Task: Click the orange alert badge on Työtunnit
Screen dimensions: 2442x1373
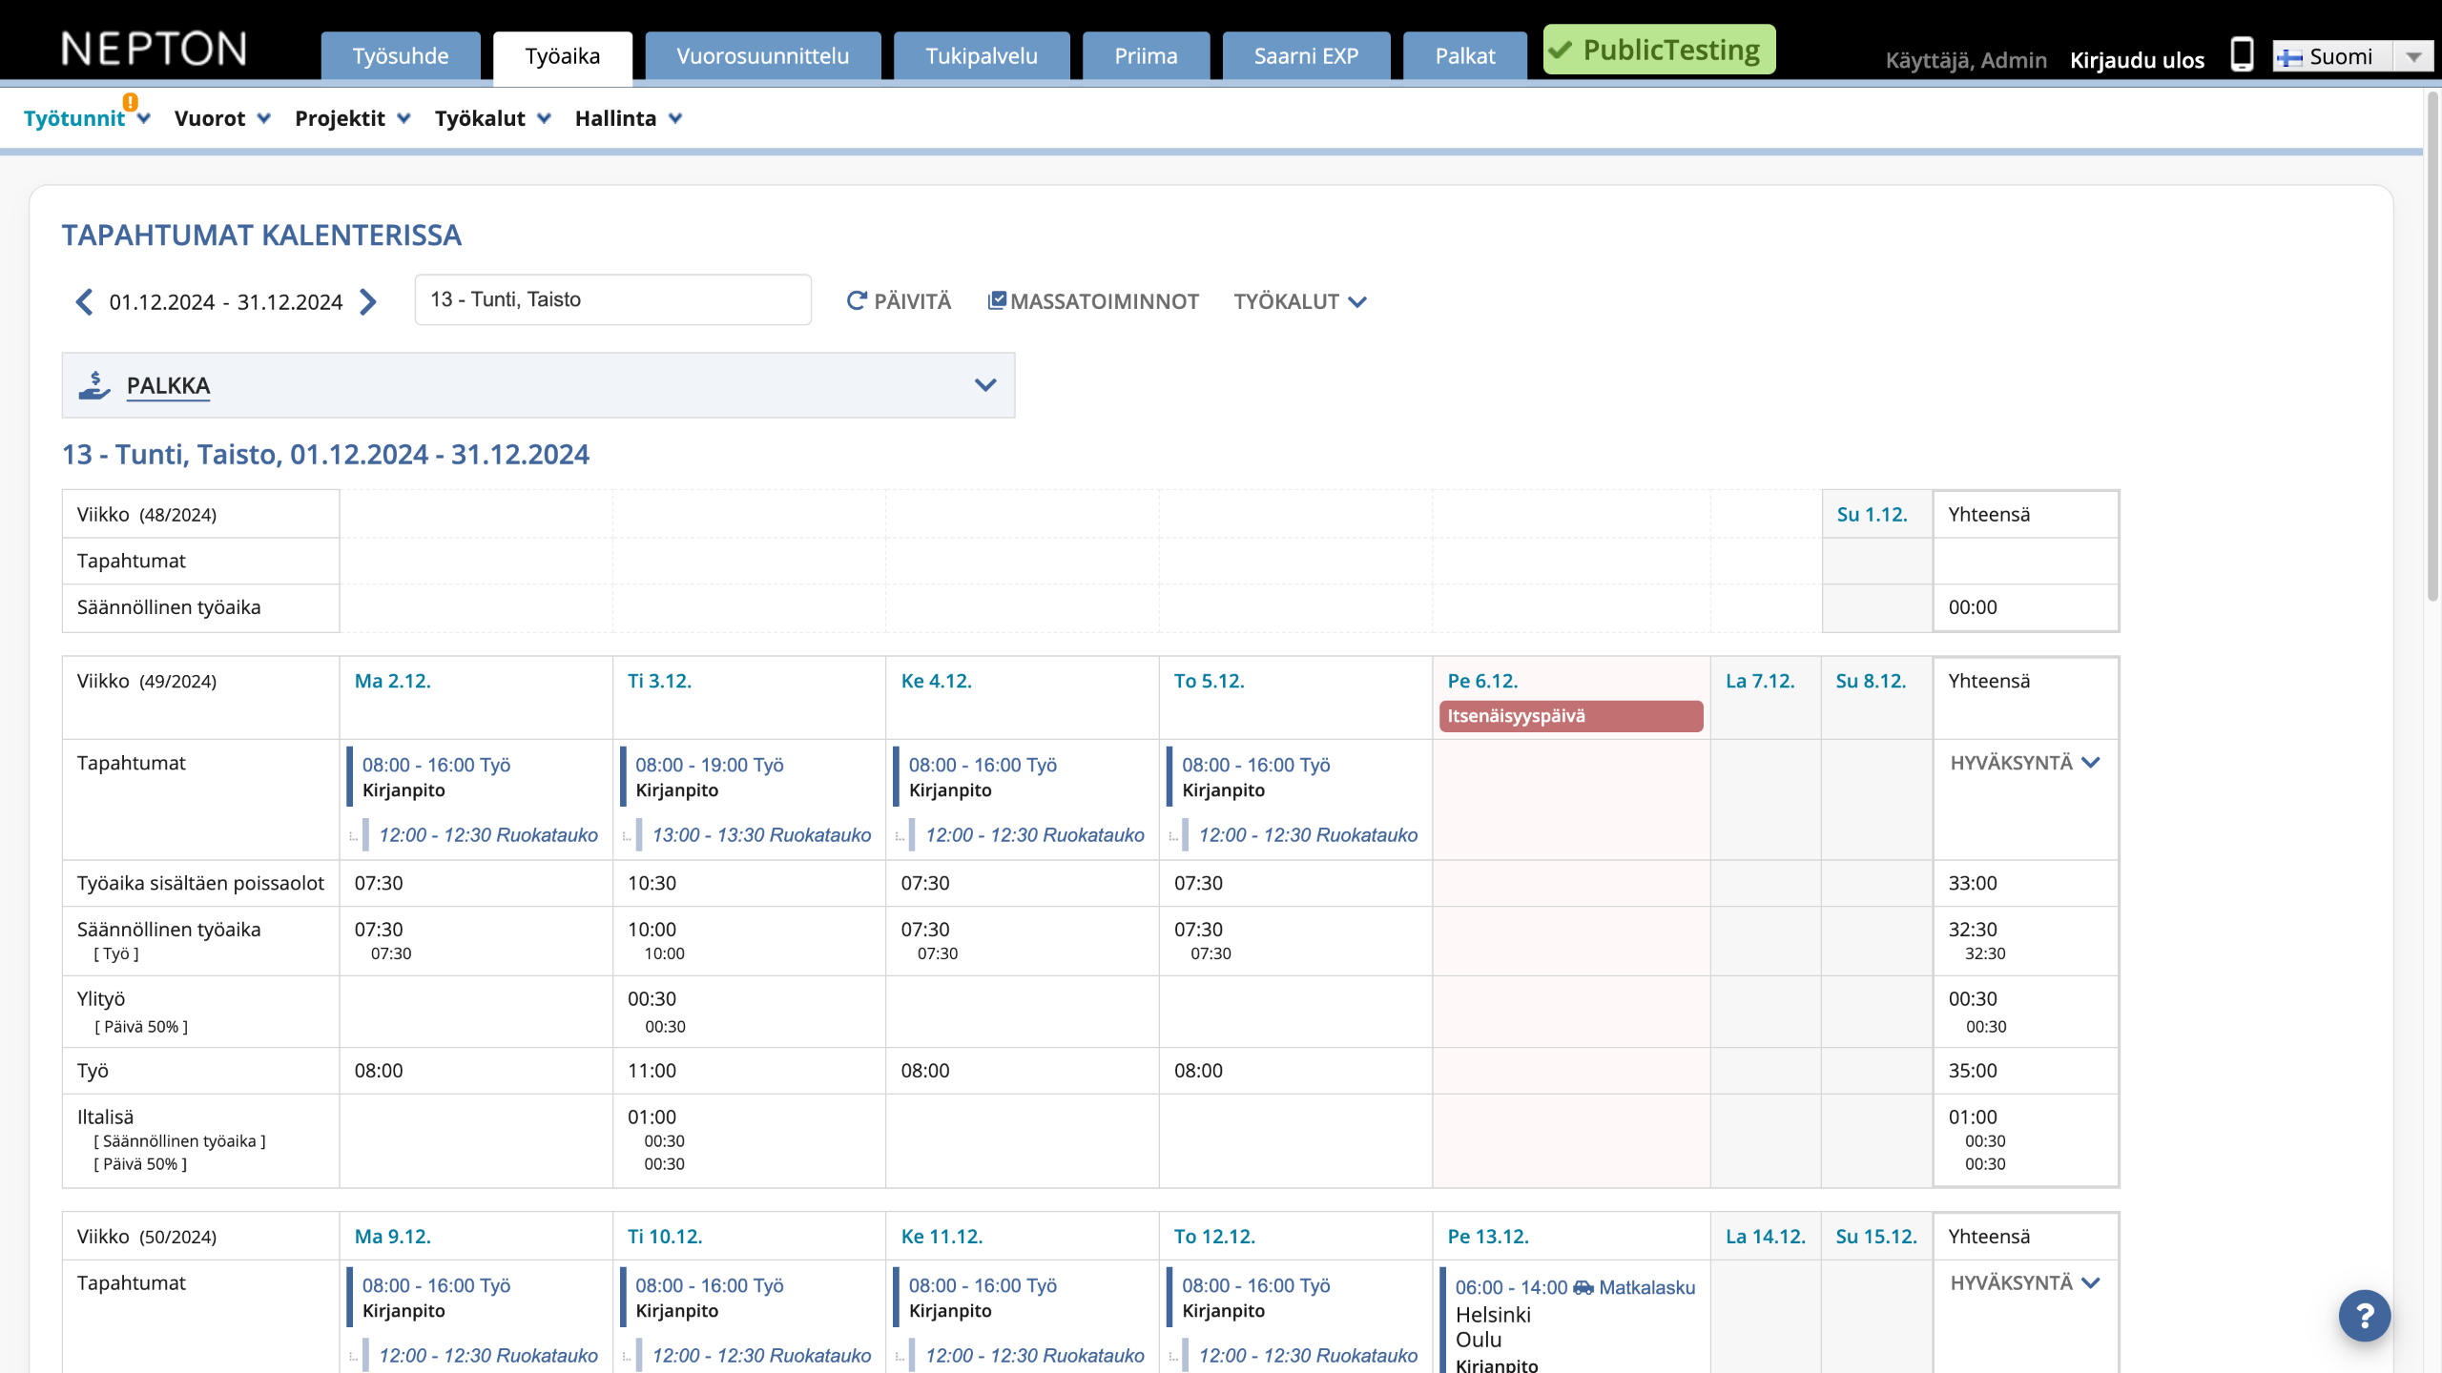Action: 131,102
